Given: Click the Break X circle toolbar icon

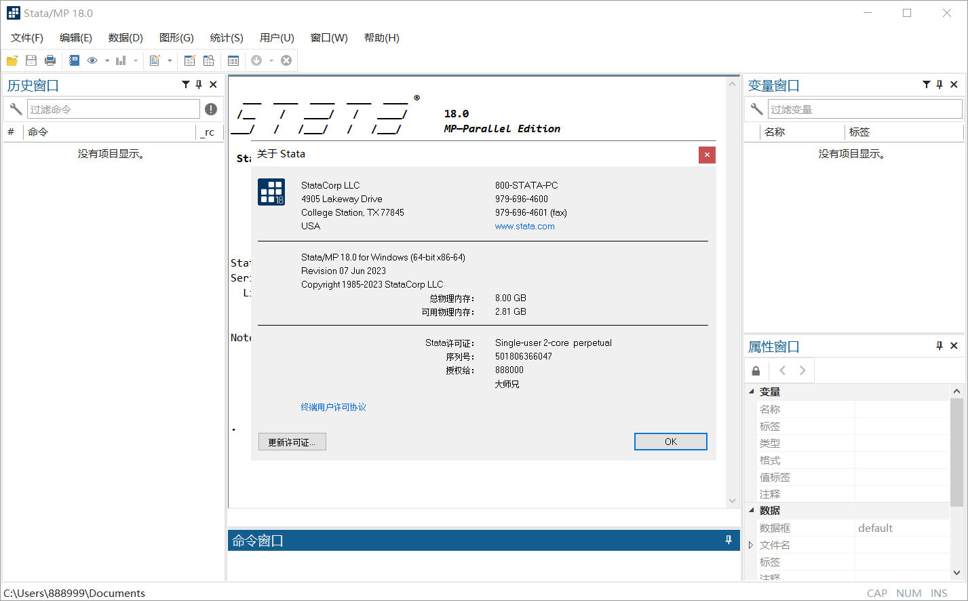Looking at the screenshot, I should pos(286,60).
